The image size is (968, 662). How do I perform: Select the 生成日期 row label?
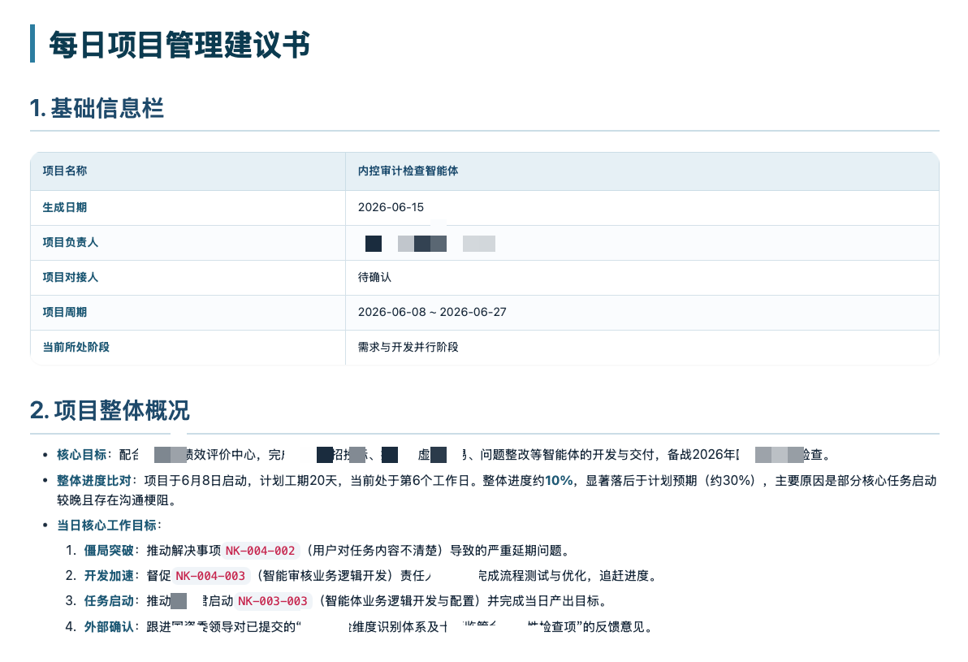click(64, 207)
